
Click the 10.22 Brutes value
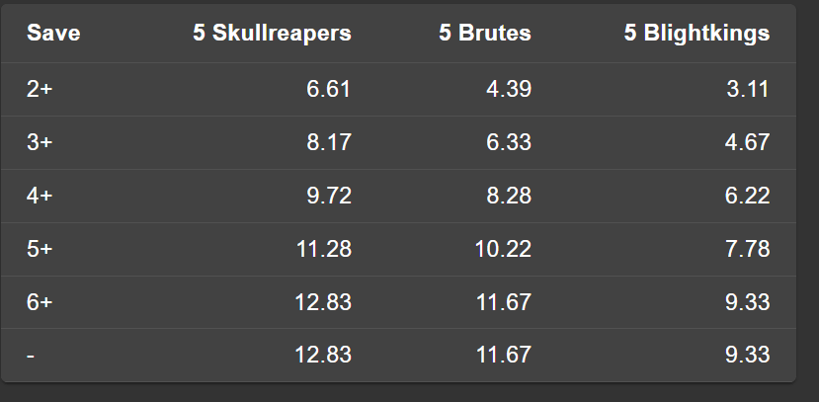click(x=504, y=249)
